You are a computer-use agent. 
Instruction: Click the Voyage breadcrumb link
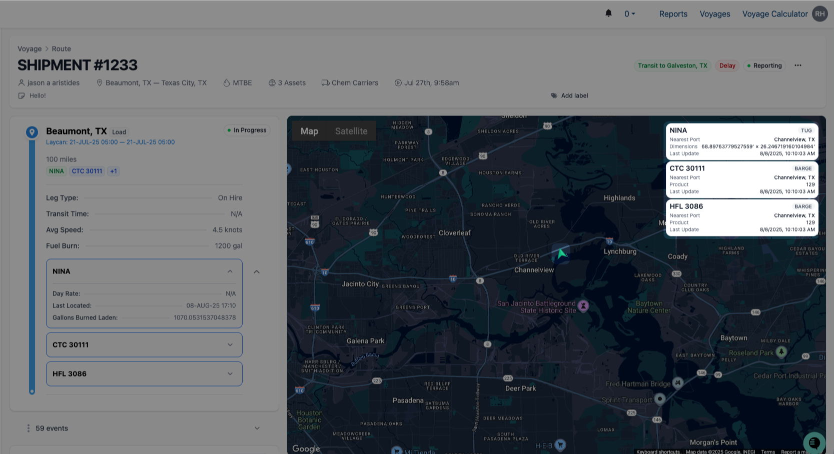pos(30,49)
